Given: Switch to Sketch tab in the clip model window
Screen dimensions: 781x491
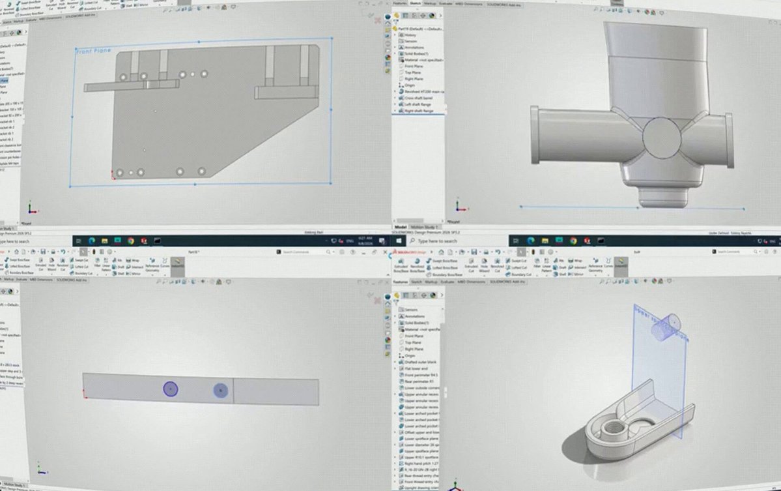Looking at the screenshot, I should pyautogui.click(x=416, y=282).
